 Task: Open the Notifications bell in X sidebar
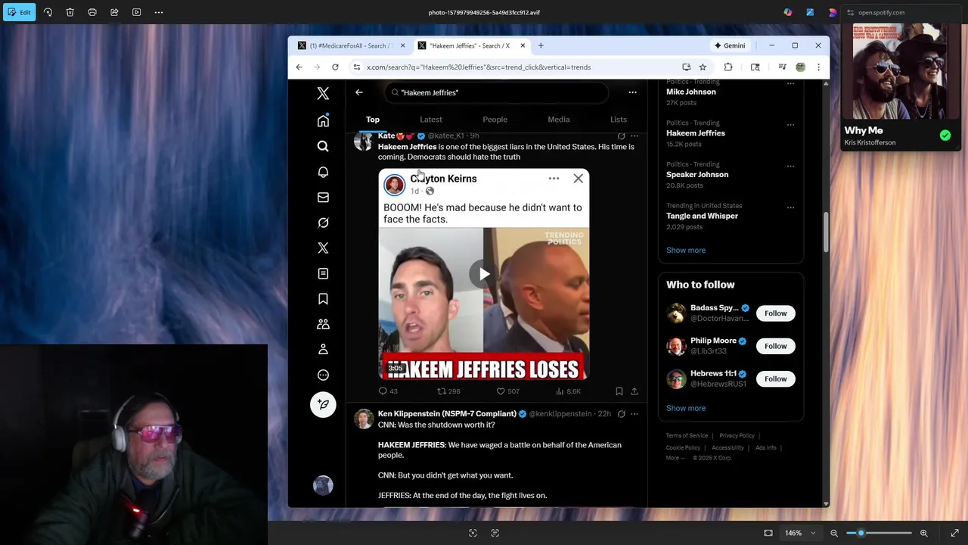click(x=323, y=172)
